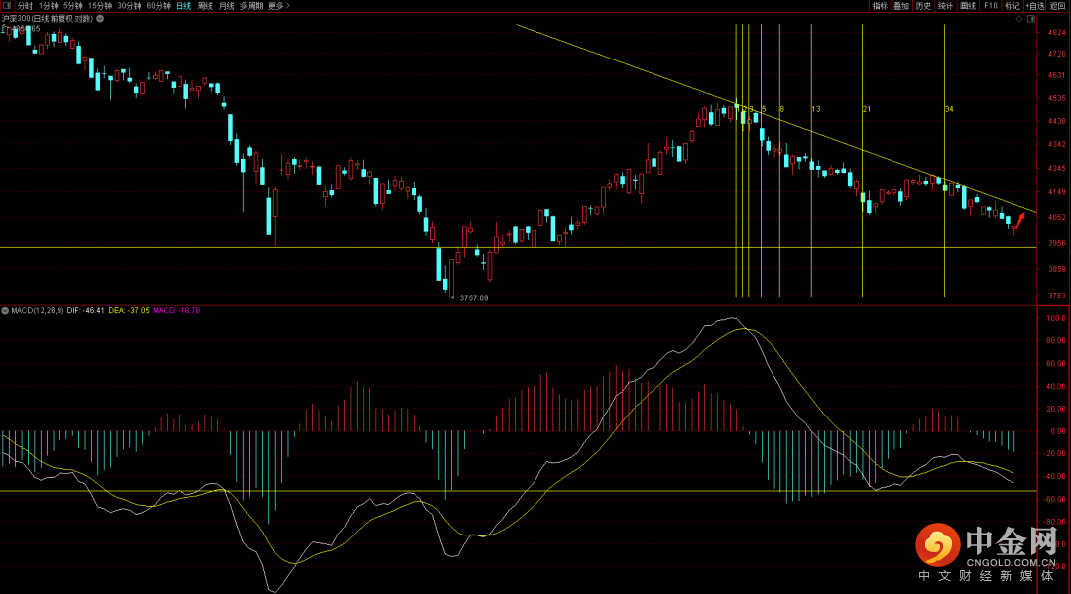The width and height of the screenshot is (1071, 594).
Task: Click the 叠加 overlay button
Action: point(901,6)
